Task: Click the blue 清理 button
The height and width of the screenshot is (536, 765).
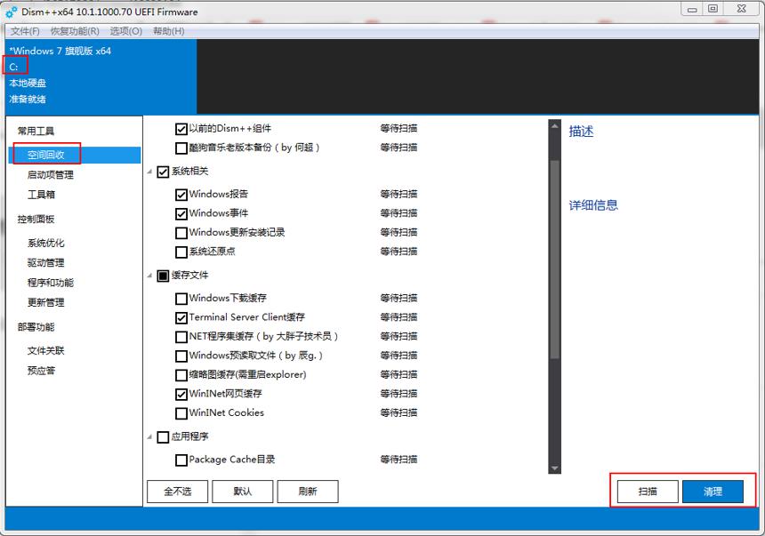Action: pos(713,492)
